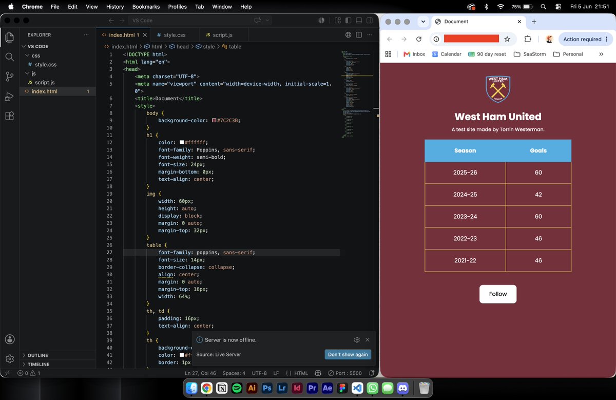616x400 pixels.
Task: Click the errors and warnings status bar indicator
Action: (29, 373)
